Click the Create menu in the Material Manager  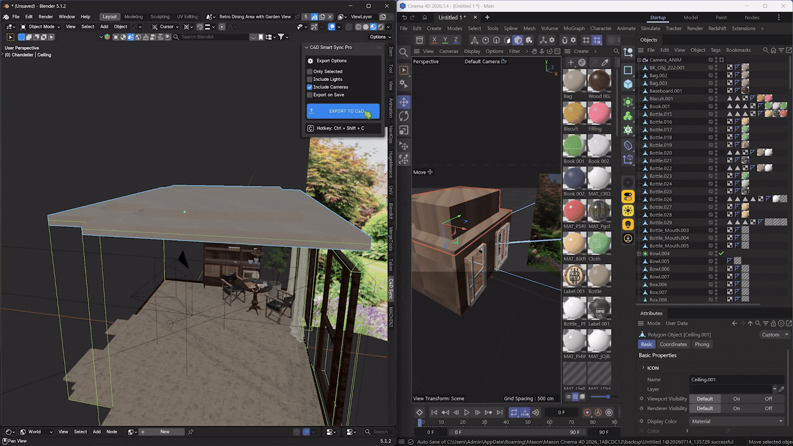[581, 51]
